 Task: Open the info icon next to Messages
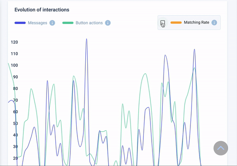pyautogui.click(x=52, y=23)
